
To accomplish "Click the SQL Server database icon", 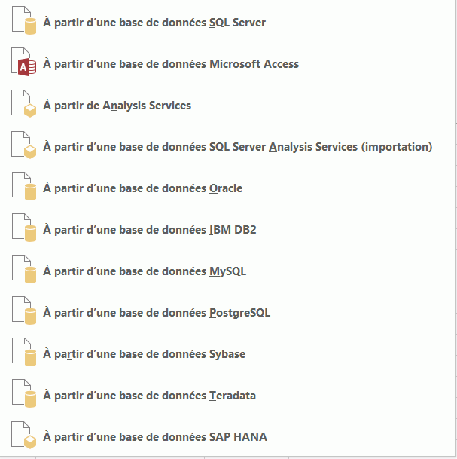I will pyautogui.click(x=24, y=22).
